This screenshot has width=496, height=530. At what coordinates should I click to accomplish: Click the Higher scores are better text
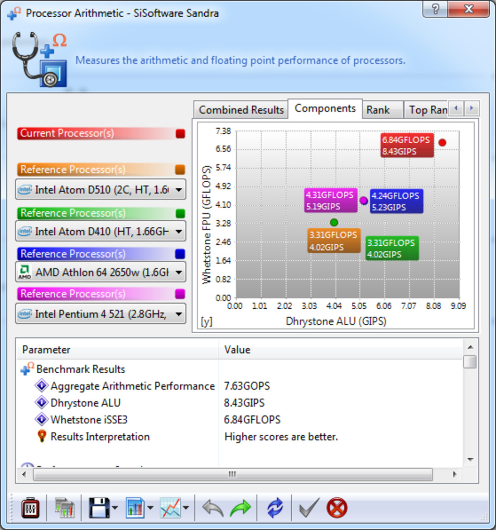coord(281,436)
